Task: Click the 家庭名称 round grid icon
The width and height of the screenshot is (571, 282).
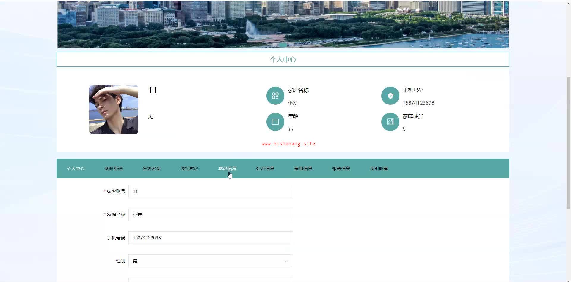Action: point(275,96)
